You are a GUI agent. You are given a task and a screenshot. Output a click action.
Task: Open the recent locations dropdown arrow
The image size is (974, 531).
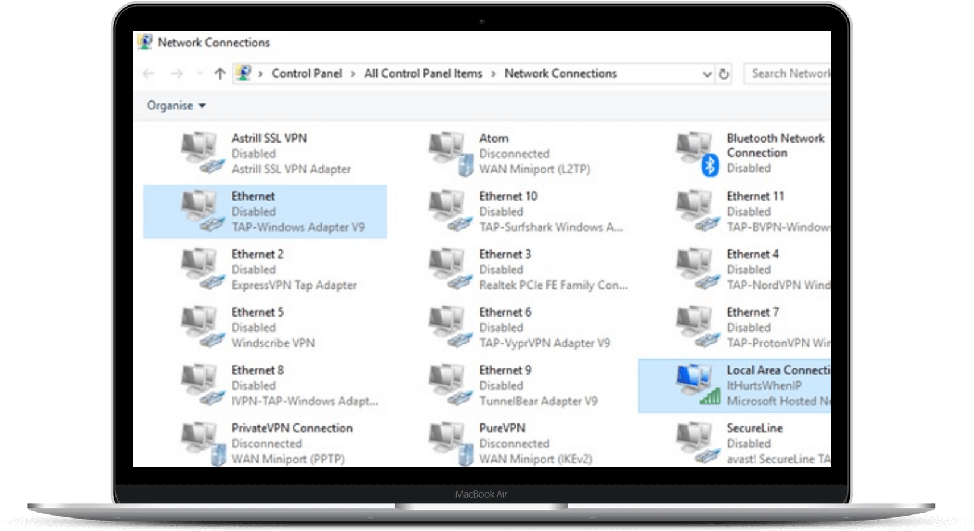200,74
